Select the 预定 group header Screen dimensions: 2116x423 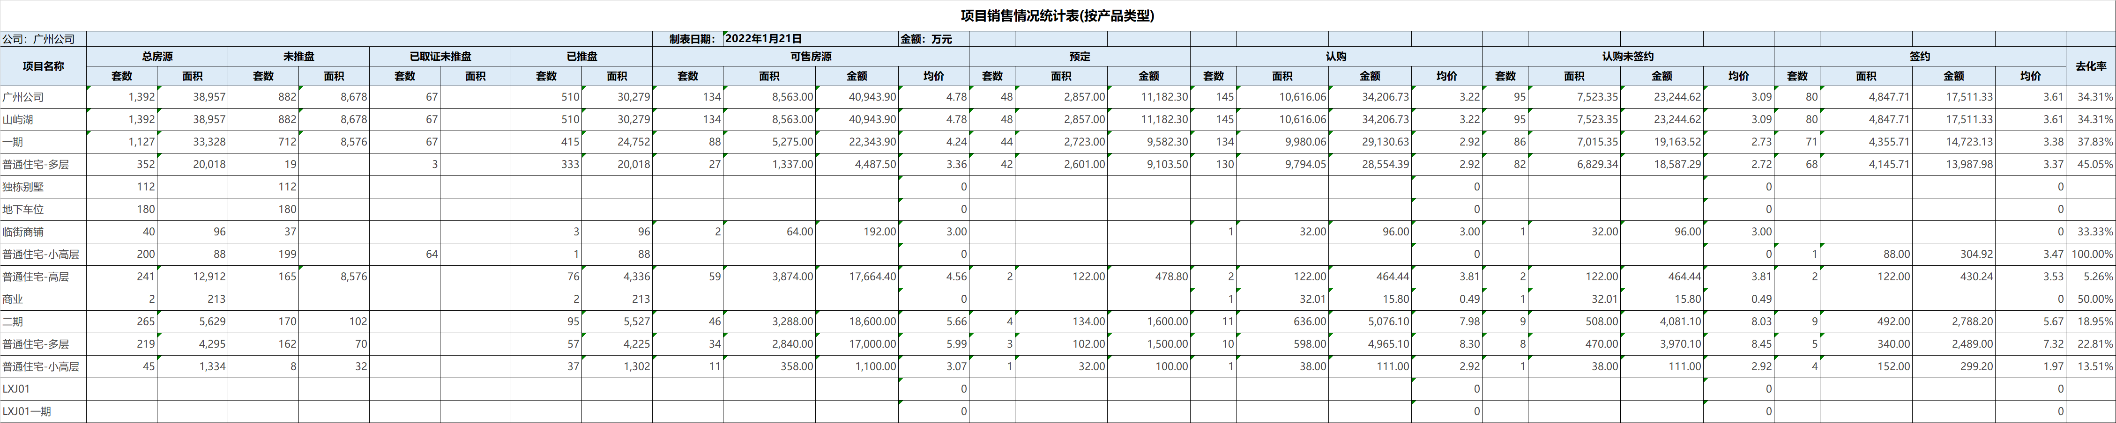1080,57
